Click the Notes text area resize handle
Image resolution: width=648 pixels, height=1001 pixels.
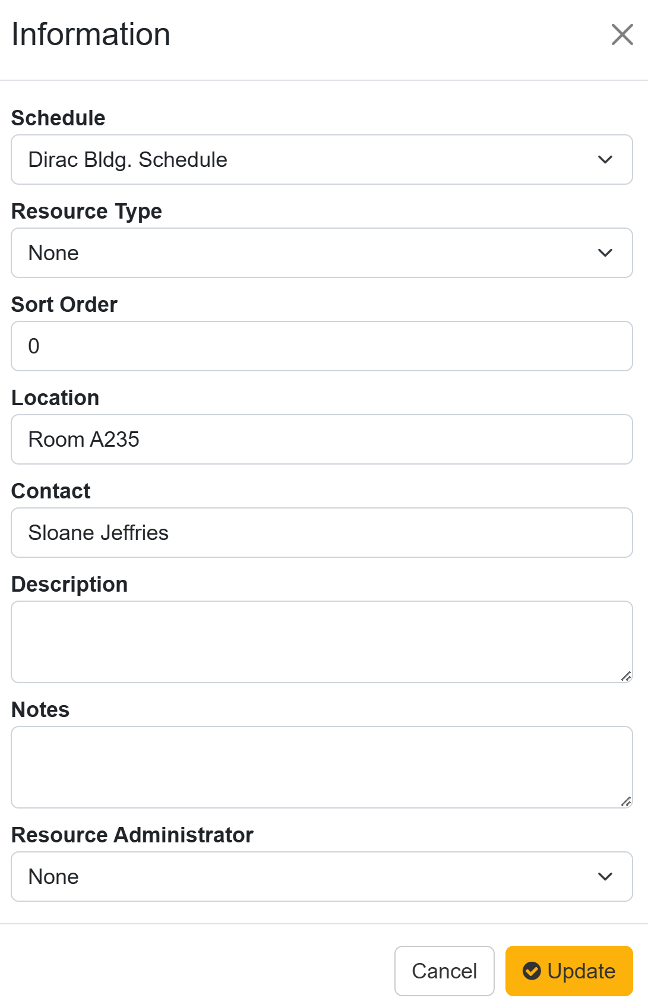(x=626, y=801)
